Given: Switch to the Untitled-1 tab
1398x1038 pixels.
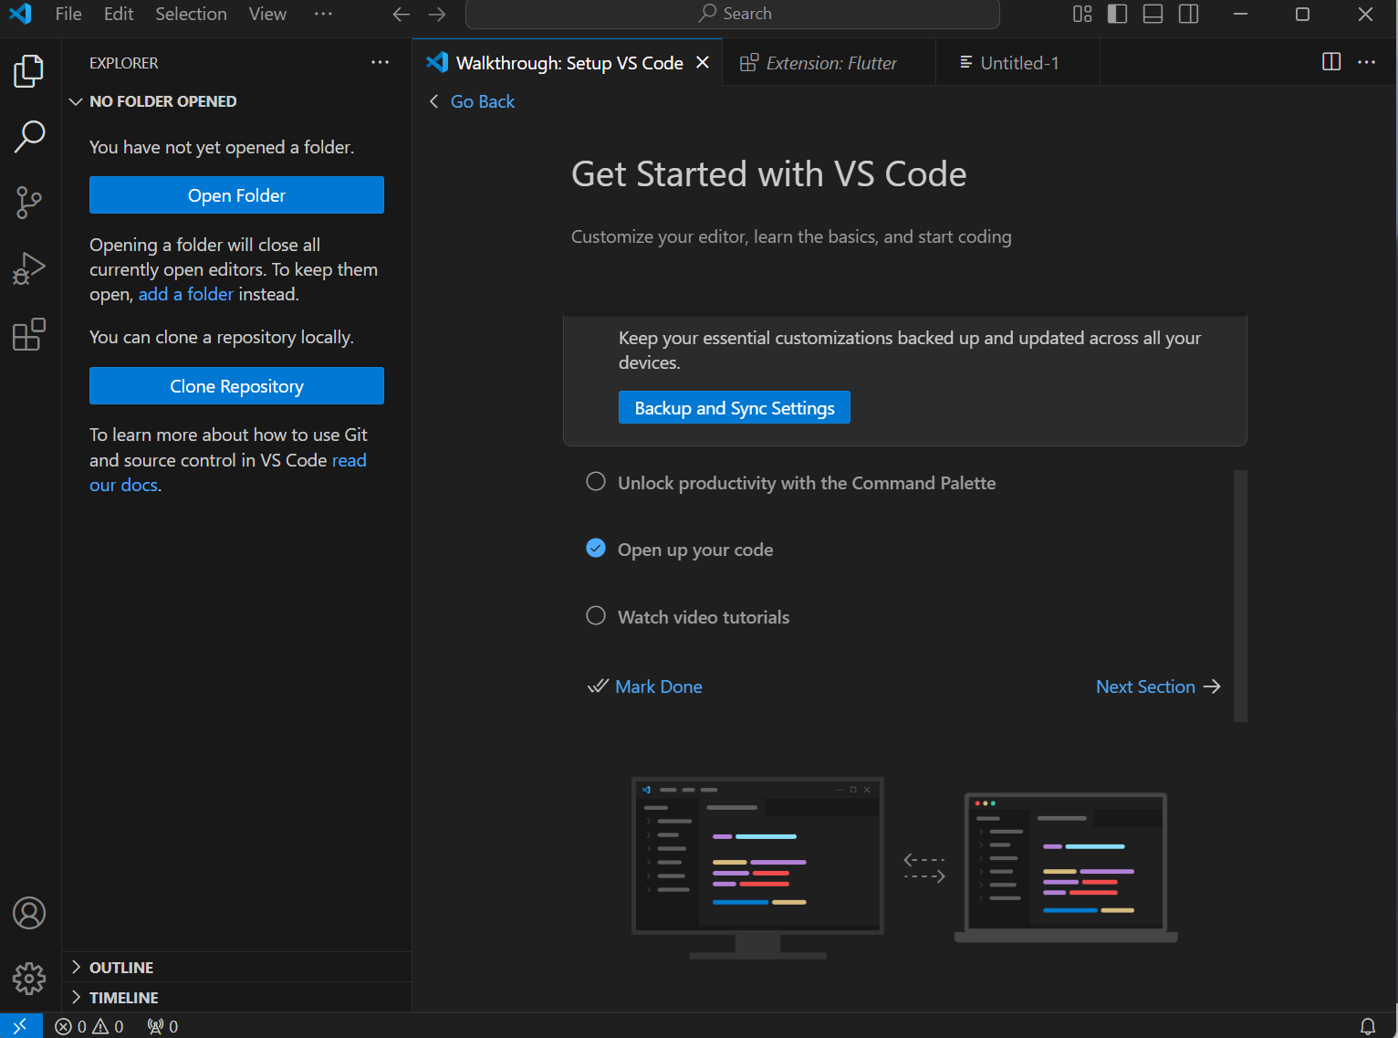Looking at the screenshot, I should [x=1017, y=62].
